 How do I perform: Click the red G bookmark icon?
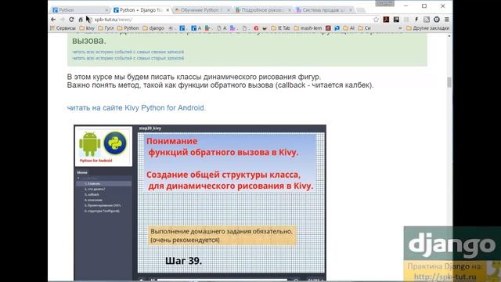point(256,28)
